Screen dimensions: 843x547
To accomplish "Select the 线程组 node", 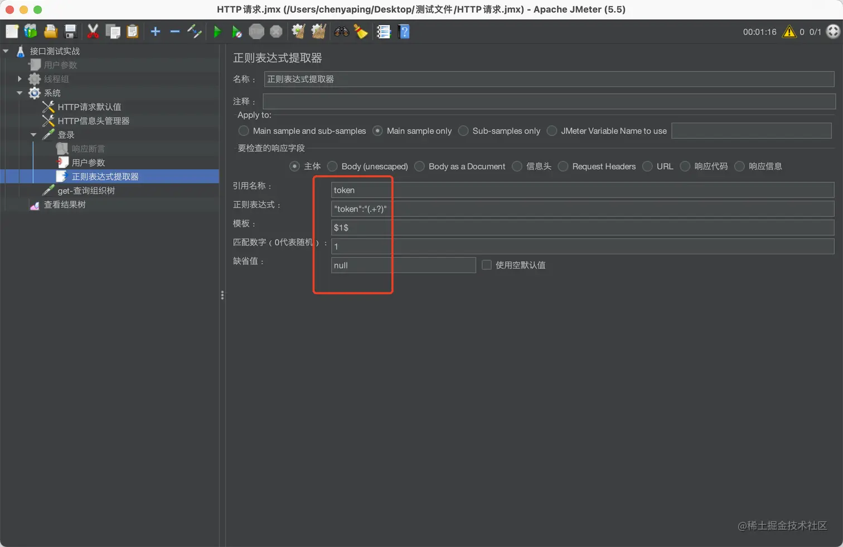I will (56, 79).
